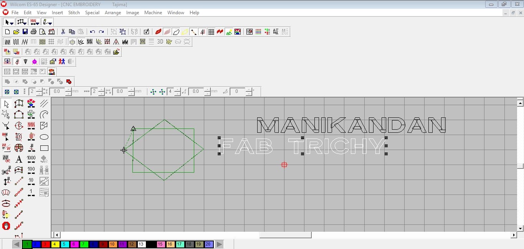Select the Ellipse drawing tool

coord(44,137)
